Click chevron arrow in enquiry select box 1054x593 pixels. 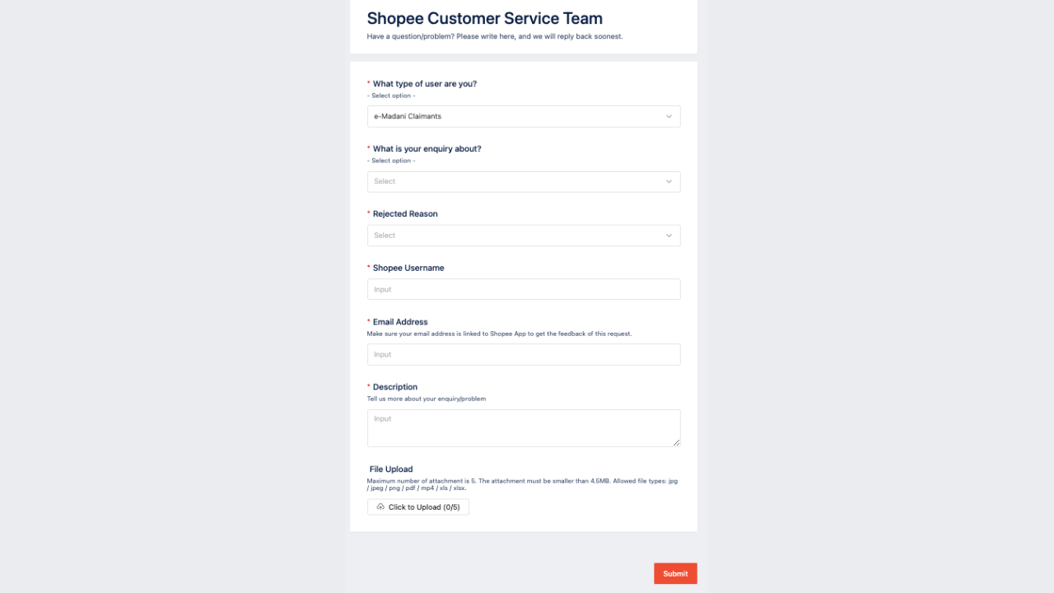tap(669, 182)
